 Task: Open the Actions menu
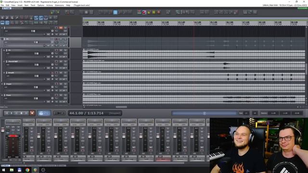[x=50, y=5]
